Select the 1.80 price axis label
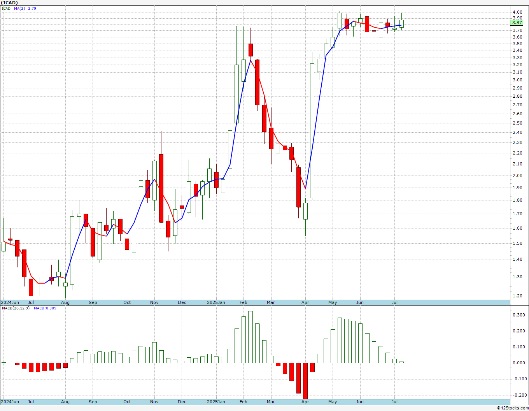 (517, 200)
